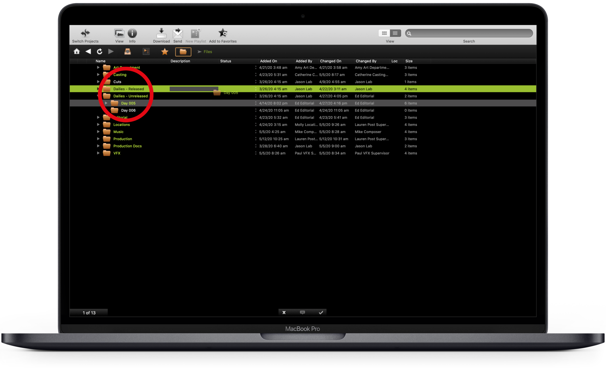Screen dimensions: 606x368
Task: Open the inbox tray icon
Action: coord(128,51)
